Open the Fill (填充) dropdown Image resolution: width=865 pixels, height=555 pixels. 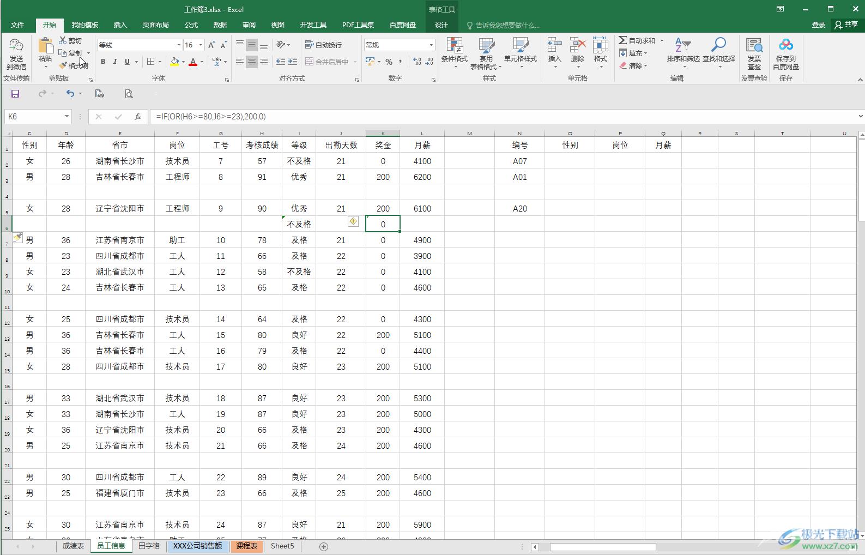click(x=633, y=53)
